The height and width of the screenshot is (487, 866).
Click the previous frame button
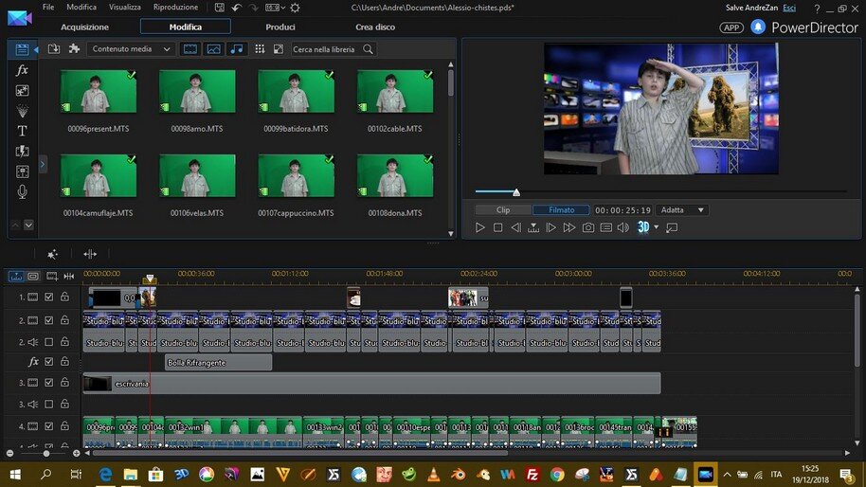[515, 227]
